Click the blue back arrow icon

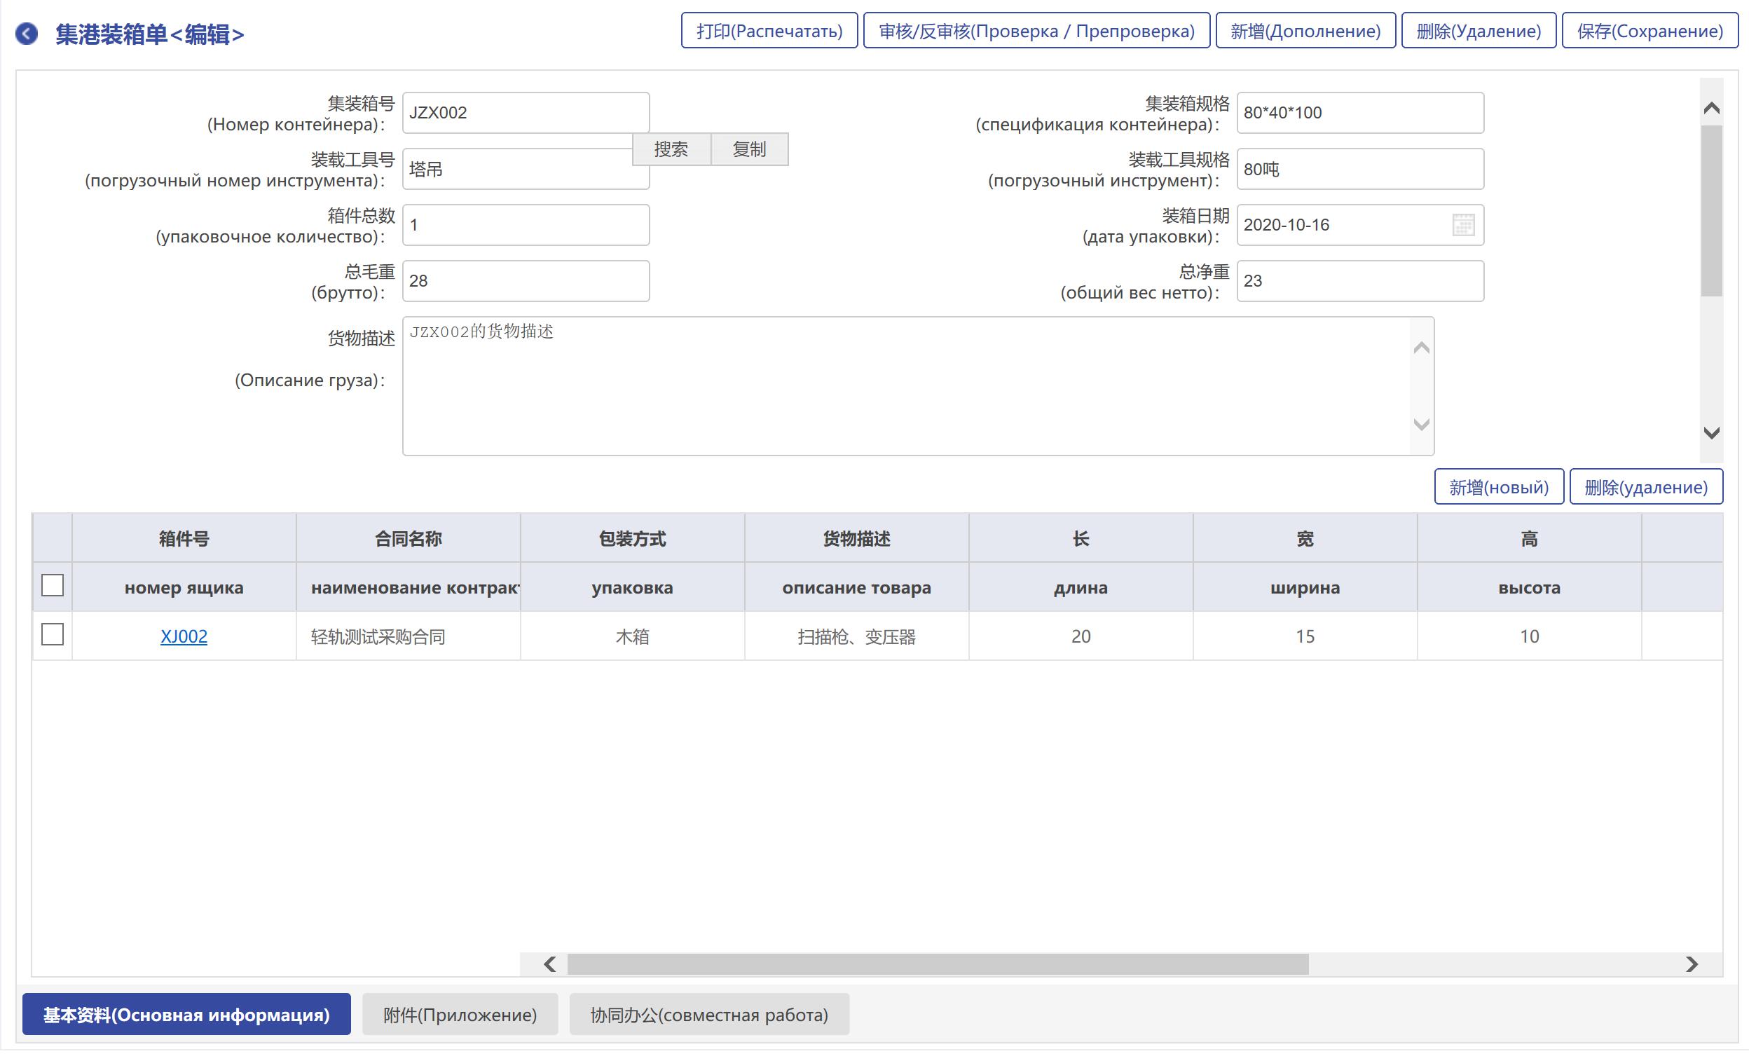[27, 34]
